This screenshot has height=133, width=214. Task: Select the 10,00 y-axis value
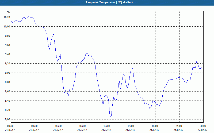click(7, 26)
